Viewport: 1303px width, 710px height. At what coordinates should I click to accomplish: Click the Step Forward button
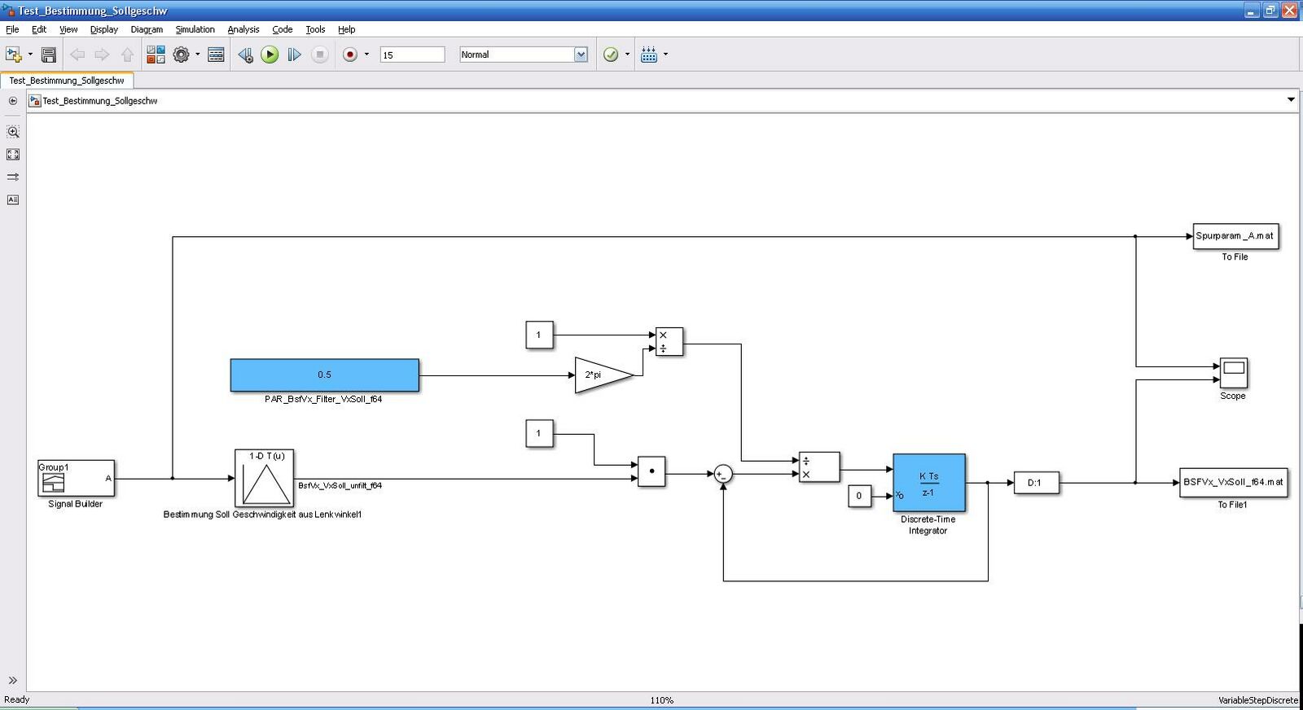click(295, 55)
